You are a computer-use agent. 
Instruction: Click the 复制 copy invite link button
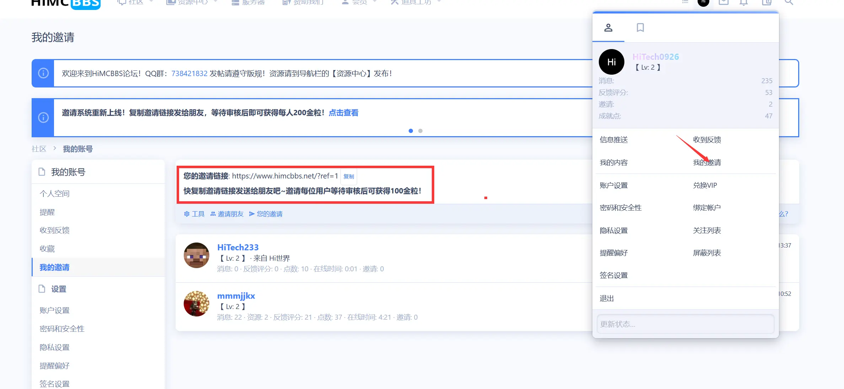pyautogui.click(x=349, y=176)
